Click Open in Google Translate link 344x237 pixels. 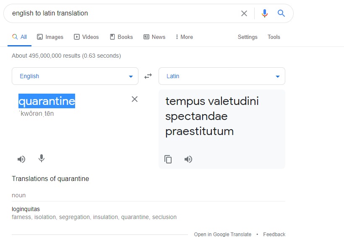pos(223,234)
